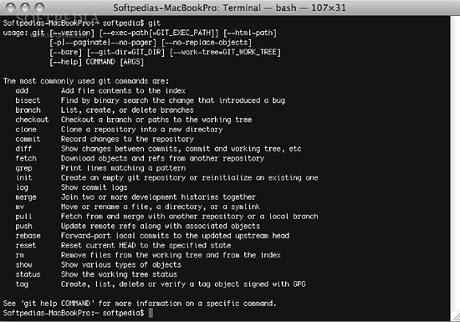
Task: Click the '[--no-replace-objects]' option text
Action: [207, 43]
